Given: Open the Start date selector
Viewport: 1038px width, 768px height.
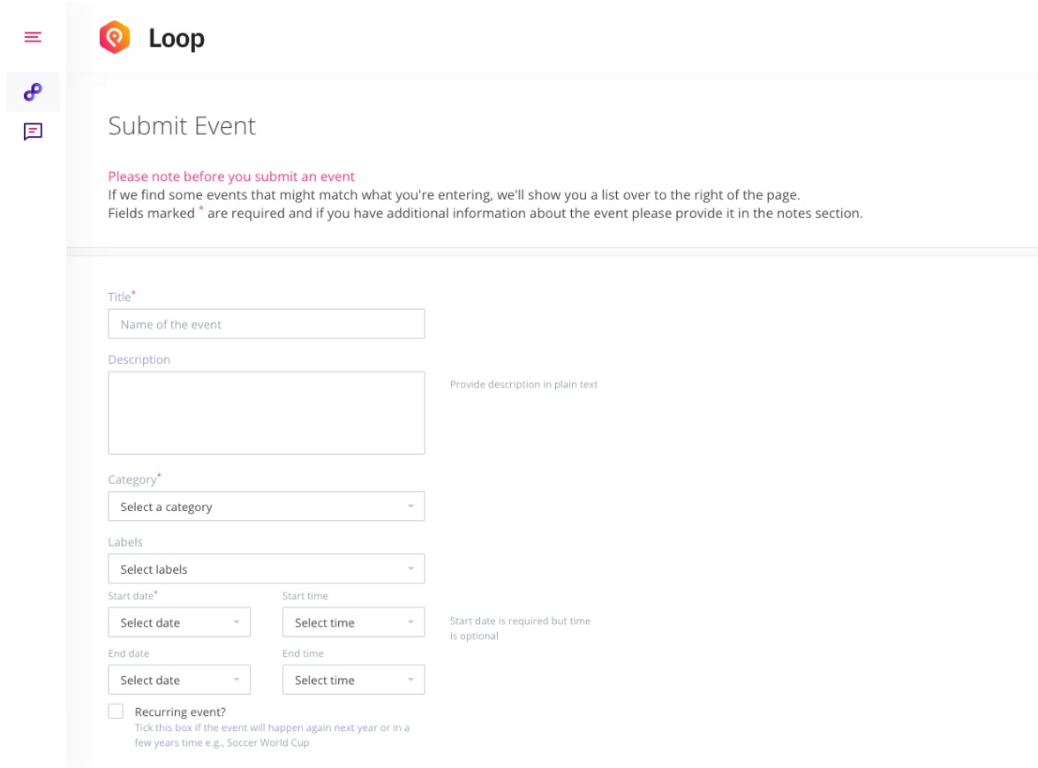Looking at the screenshot, I should click(178, 622).
